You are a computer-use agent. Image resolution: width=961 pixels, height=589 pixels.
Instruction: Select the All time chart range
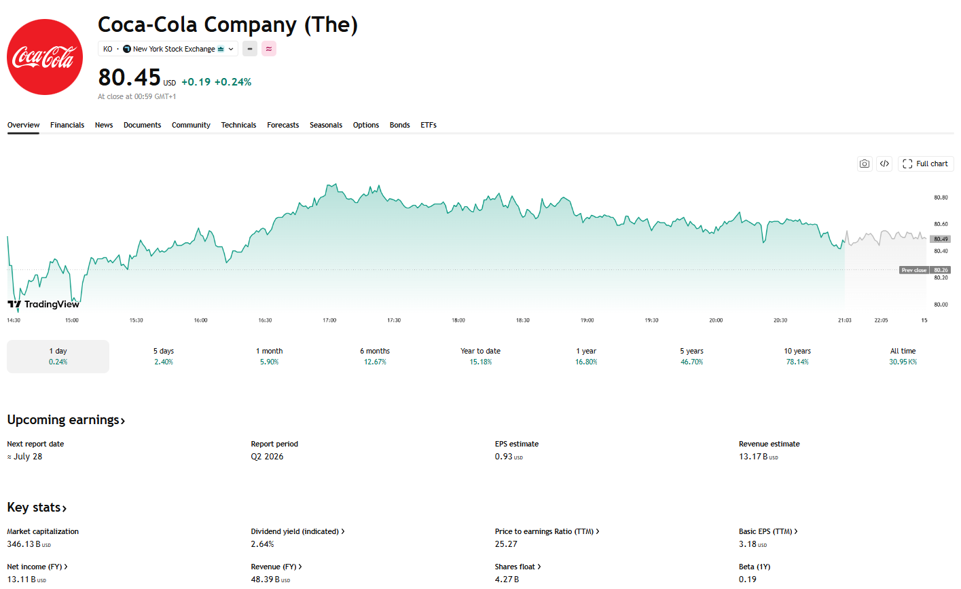903,356
